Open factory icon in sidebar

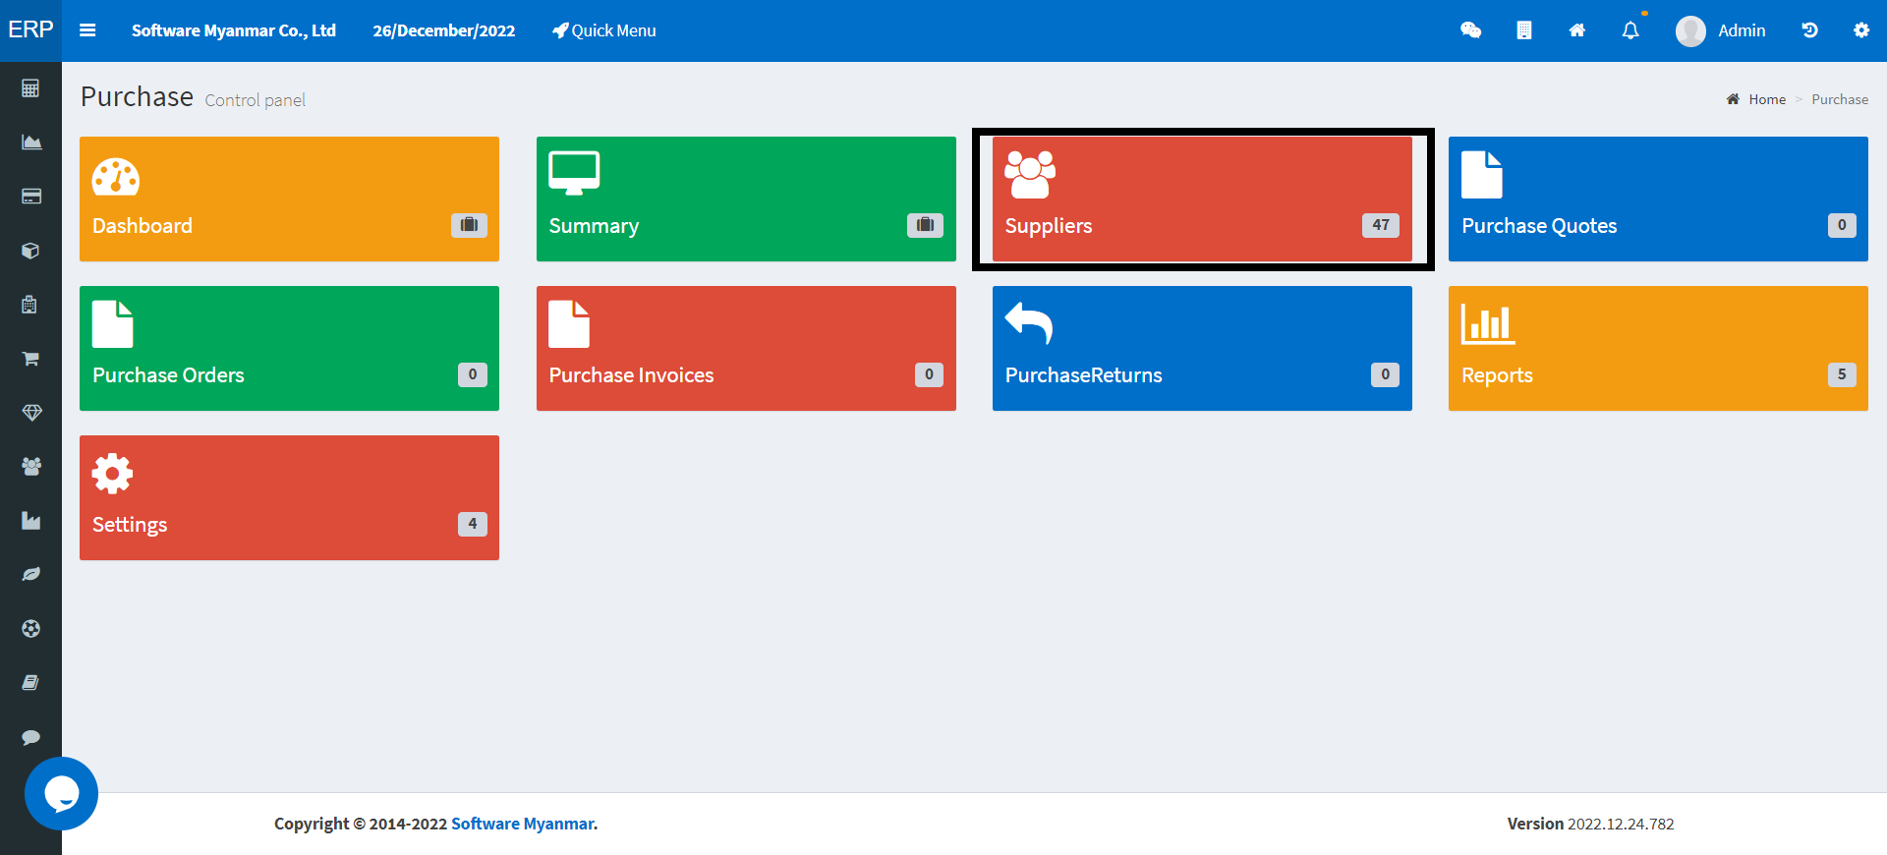point(31,521)
